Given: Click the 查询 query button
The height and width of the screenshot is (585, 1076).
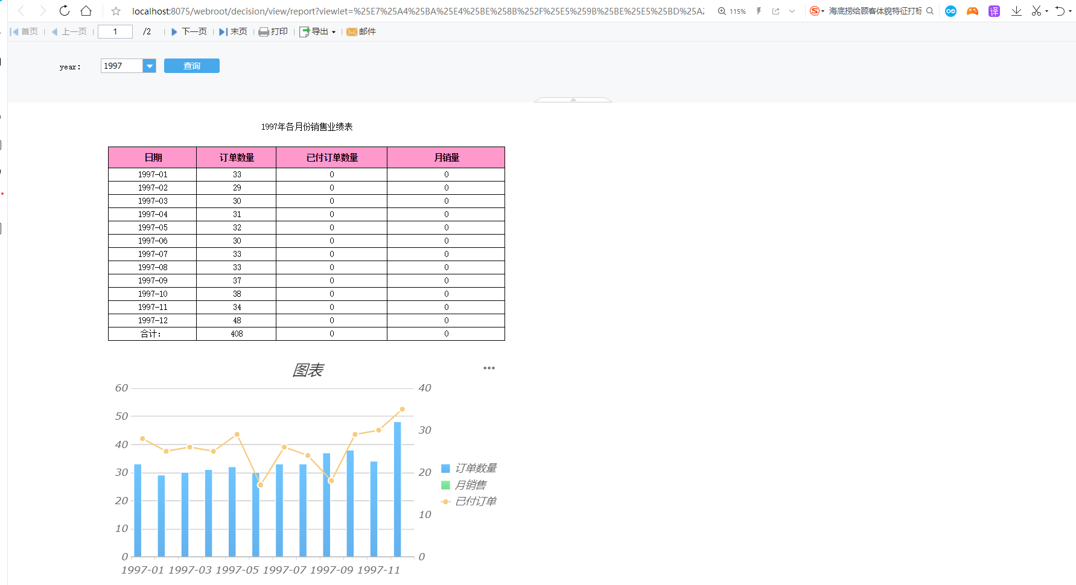Looking at the screenshot, I should (x=192, y=66).
